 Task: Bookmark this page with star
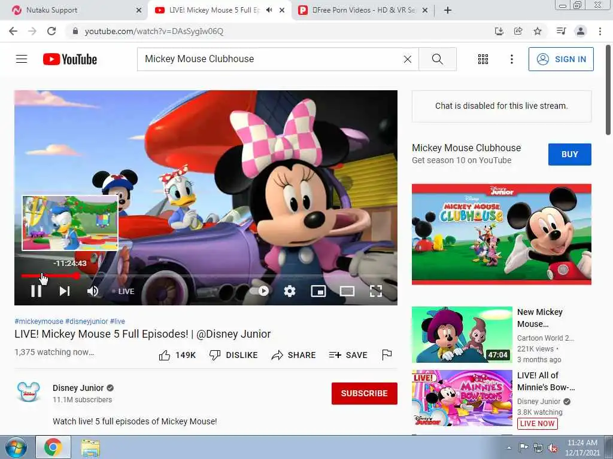[538, 31]
